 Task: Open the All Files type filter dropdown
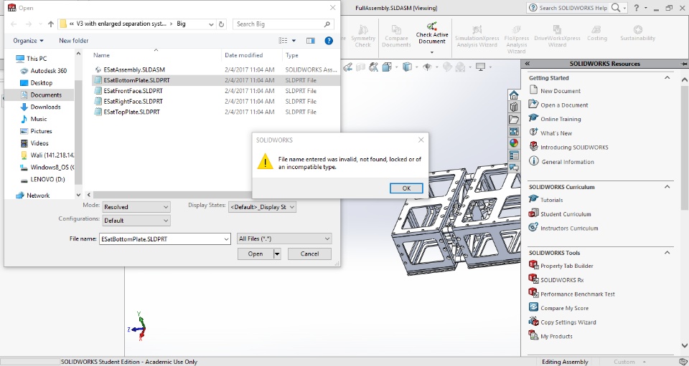284,239
